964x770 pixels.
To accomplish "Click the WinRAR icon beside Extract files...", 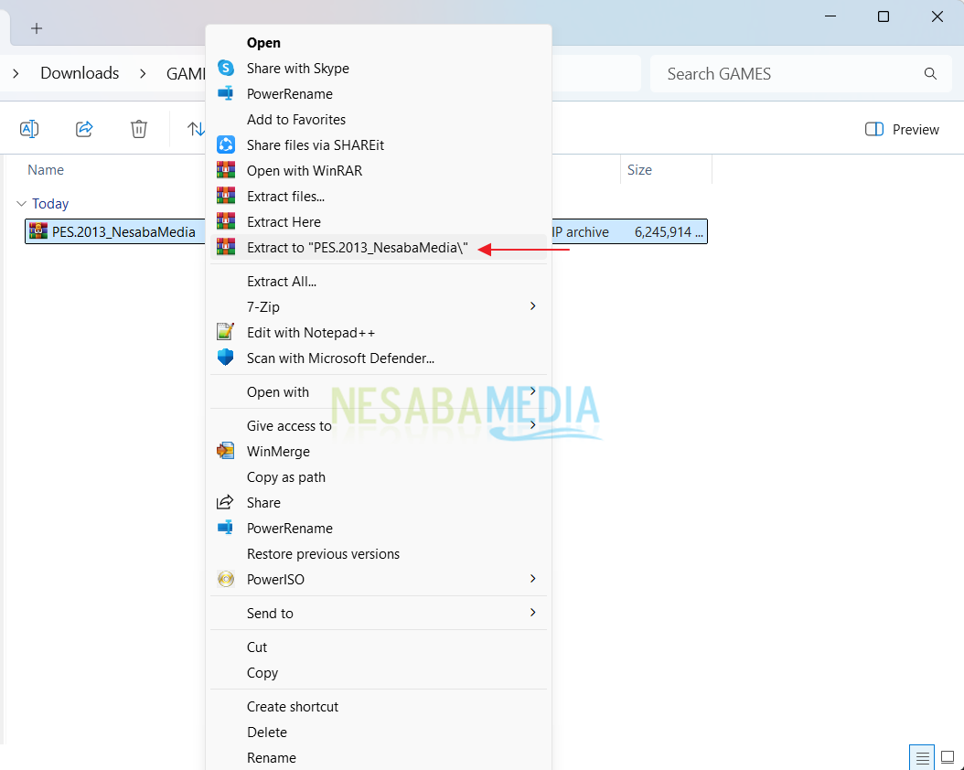I will [226, 196].
